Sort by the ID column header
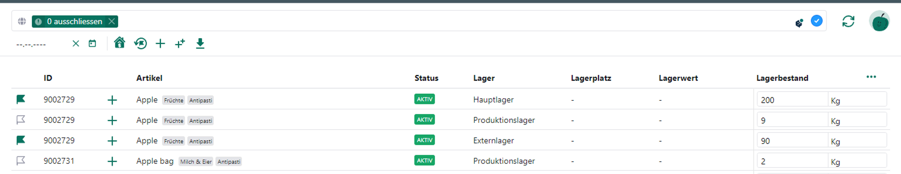 tap(48, 78)
